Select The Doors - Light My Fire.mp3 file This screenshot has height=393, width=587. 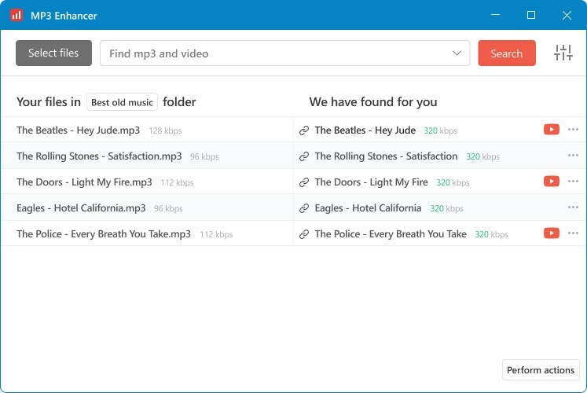pos(84,182)
